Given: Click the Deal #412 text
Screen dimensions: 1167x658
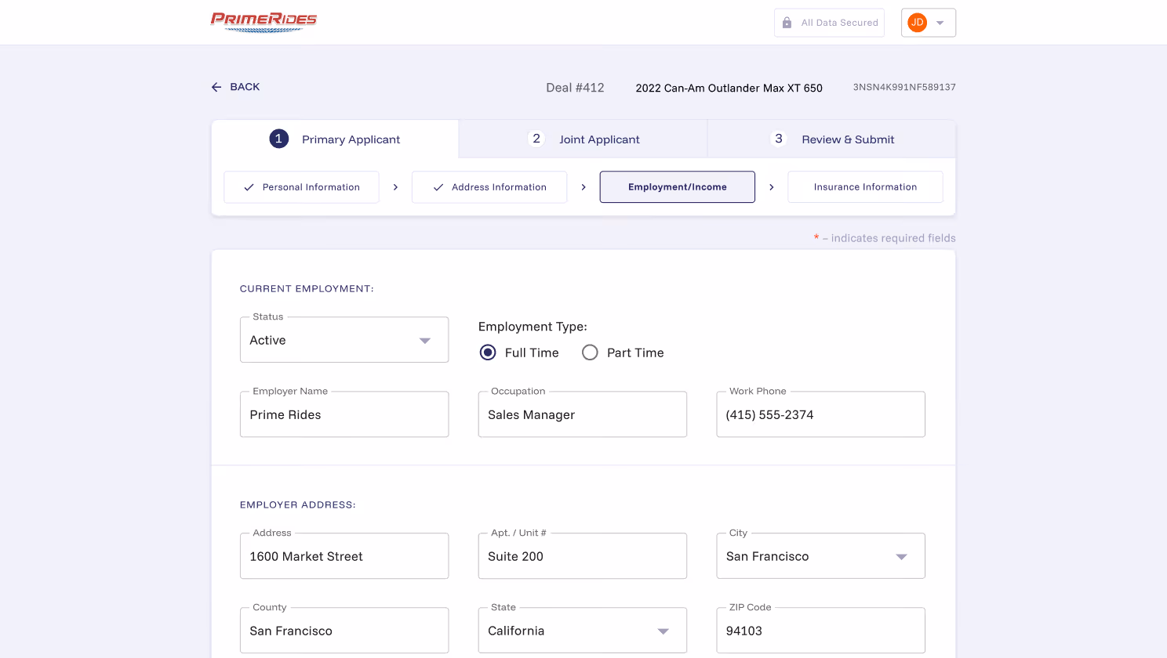Looking at the screenshot, I should tap(575, 88).
